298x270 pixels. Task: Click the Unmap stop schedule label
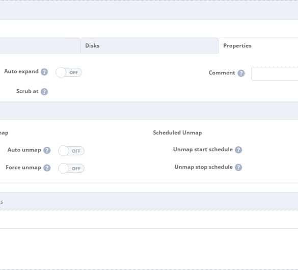tap(204, 167)
